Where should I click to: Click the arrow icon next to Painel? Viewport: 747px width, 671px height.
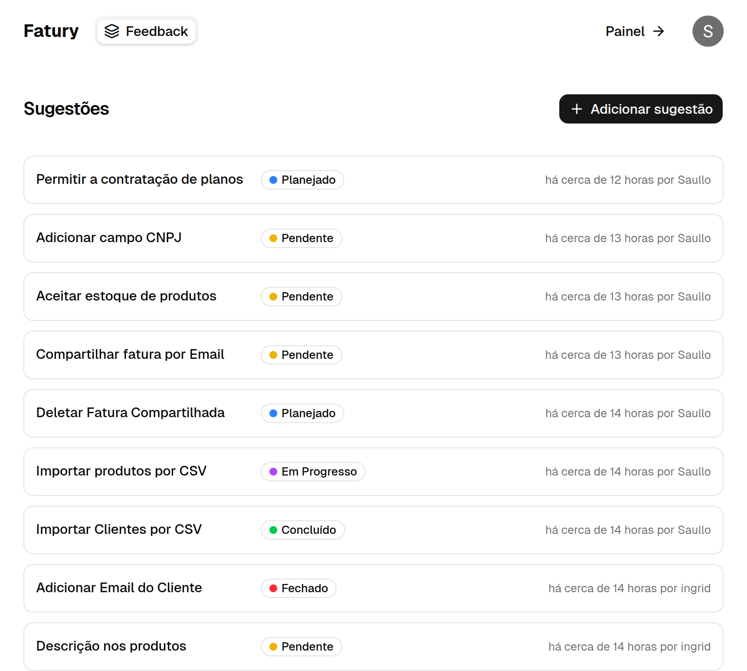point(658,31)
